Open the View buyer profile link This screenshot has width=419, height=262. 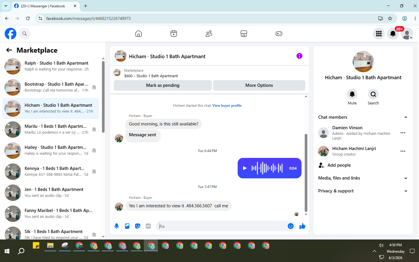pos(227,106)
